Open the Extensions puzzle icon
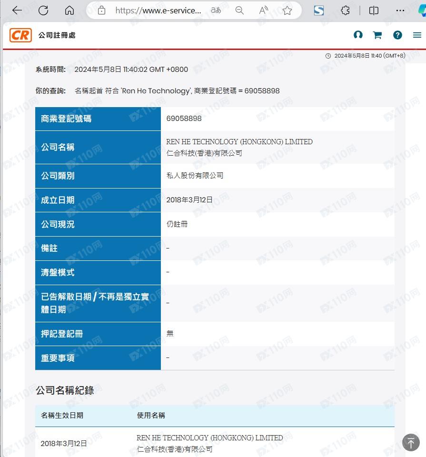Image resolution: width=426 pixels, height=457 pixels. pos(346,10)
